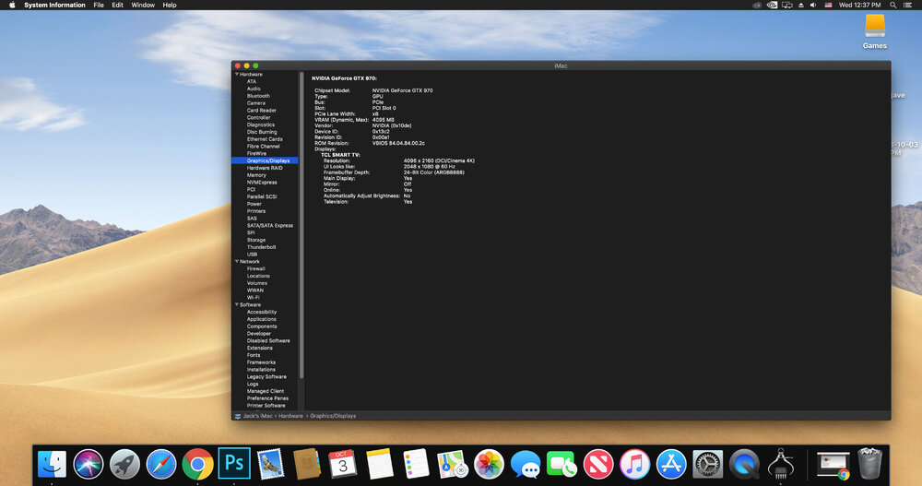This screenshot has height=486, width=922.
Task: Open Siri in the dock
Action: pyautogui.click(x=89, y=463)
